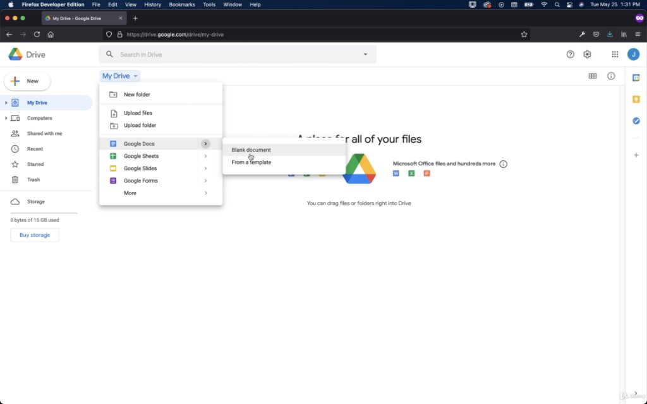Open the Firefox downloads icon
The width and height of the screenshot is (647, 404).
610,35
